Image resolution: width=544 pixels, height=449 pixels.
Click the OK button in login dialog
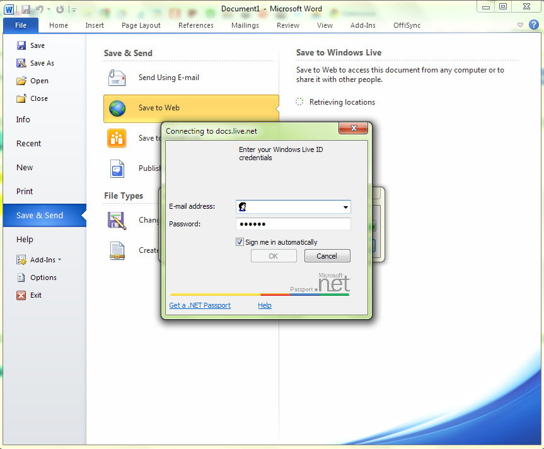[274, 256]
